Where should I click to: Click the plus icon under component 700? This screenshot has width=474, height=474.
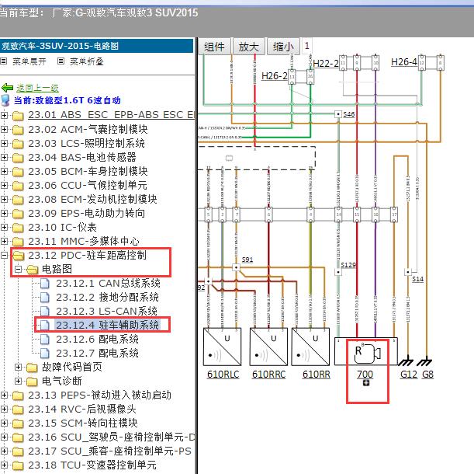(x=365, y=383)
